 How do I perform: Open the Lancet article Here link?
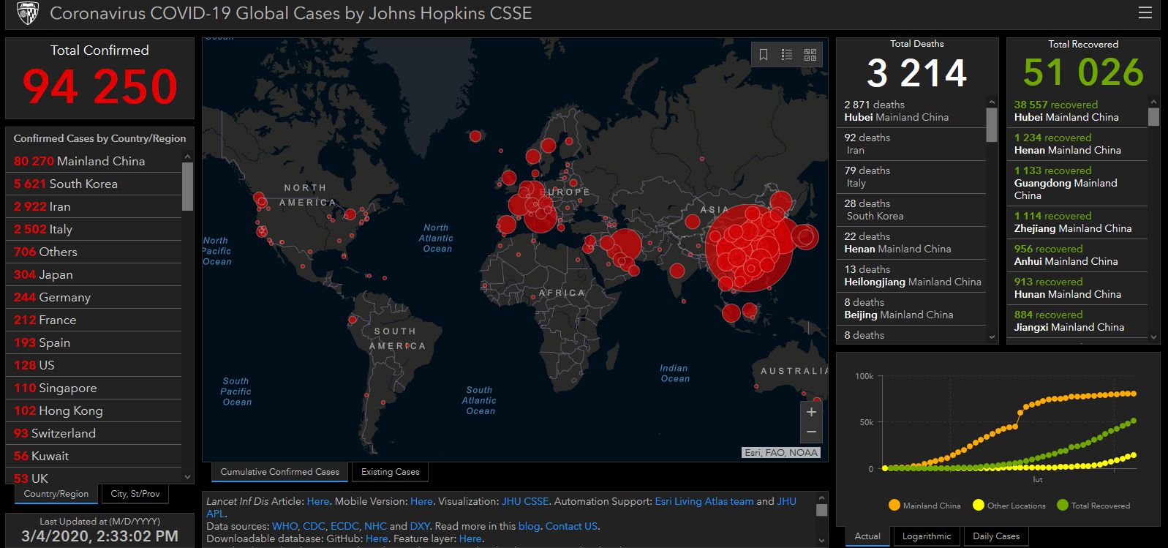tap(318, 501)
